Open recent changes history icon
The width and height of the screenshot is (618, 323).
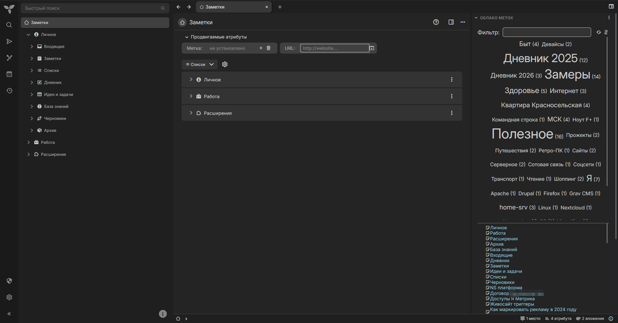click(9, 91)
